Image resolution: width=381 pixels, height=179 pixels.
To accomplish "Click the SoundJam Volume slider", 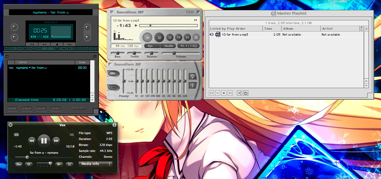I will pos(181,53).
